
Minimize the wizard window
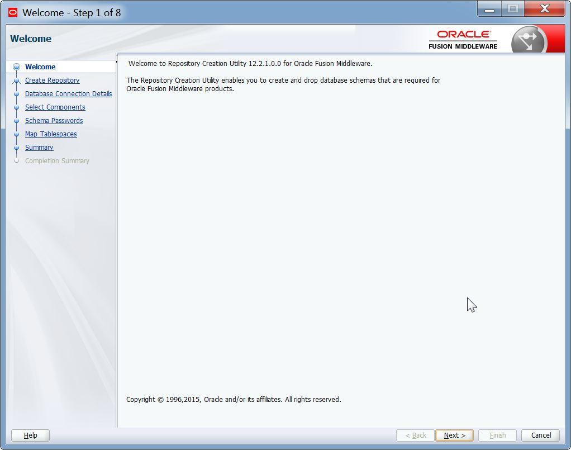click(x=489, y=9)
